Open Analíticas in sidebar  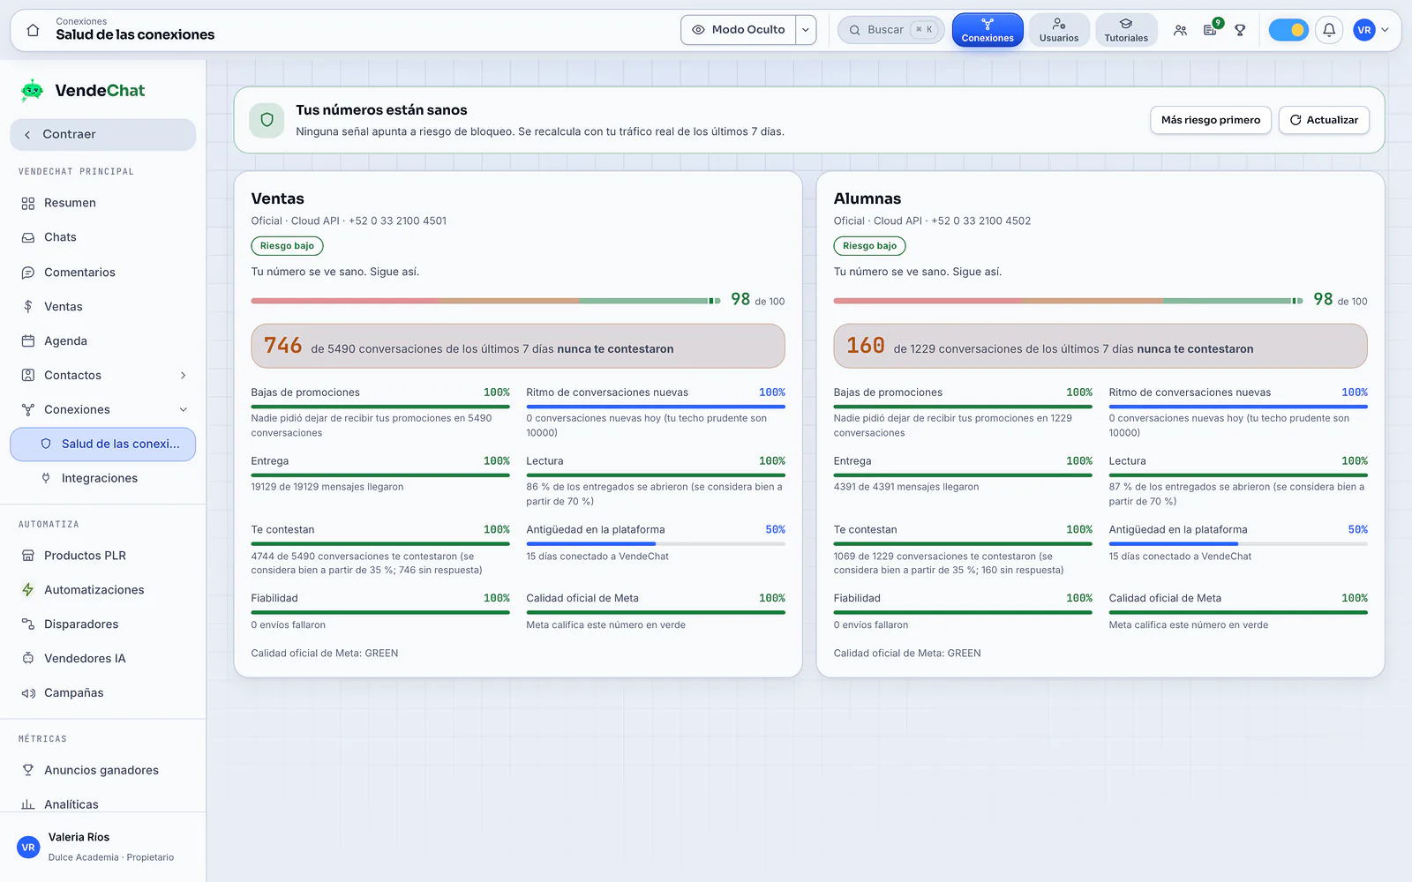(x=103, y=804)
